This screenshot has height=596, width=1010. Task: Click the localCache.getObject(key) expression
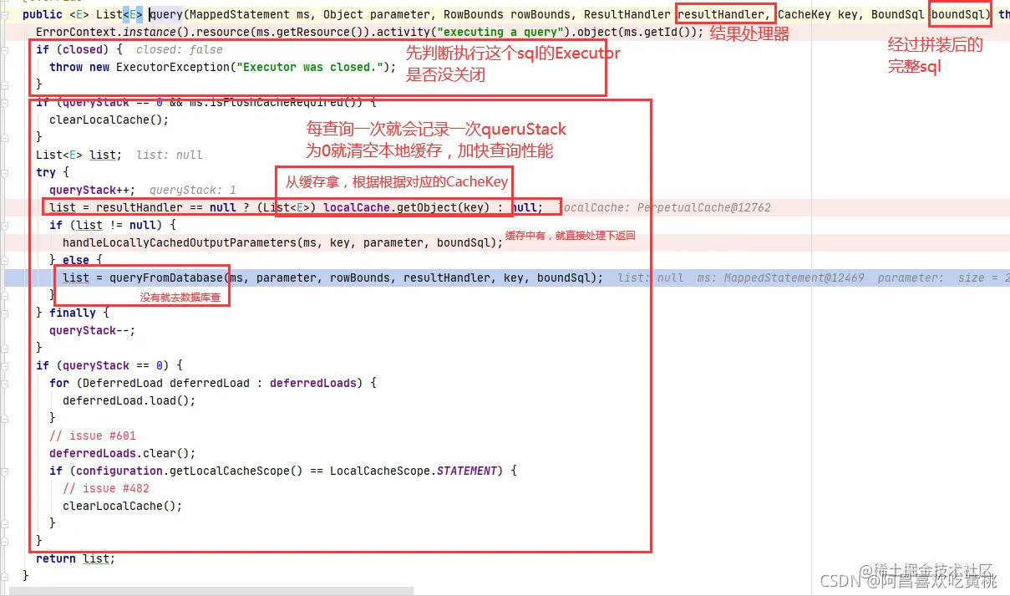point(405,207)
